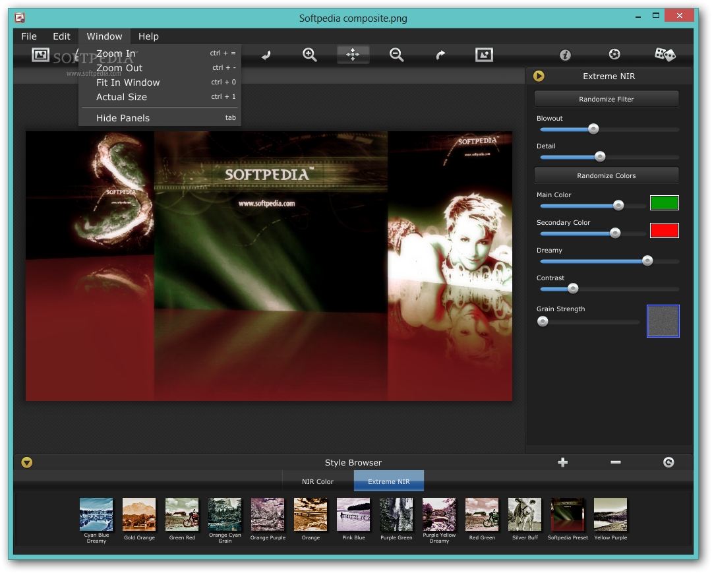The height and width of the screenshot is (573, 712).
Task: Select Actual Size menu entry
Action: click(x=160, y=97)
